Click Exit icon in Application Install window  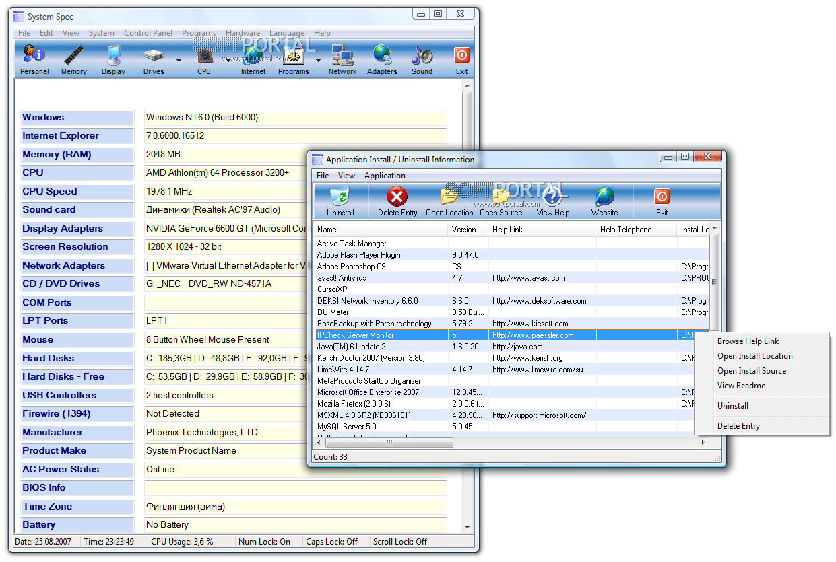click(x=662, y=202)
